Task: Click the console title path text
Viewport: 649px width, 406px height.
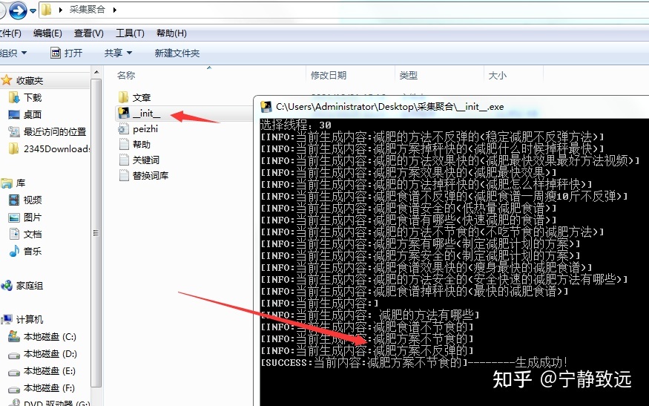Action: click(x=390, y=107)
